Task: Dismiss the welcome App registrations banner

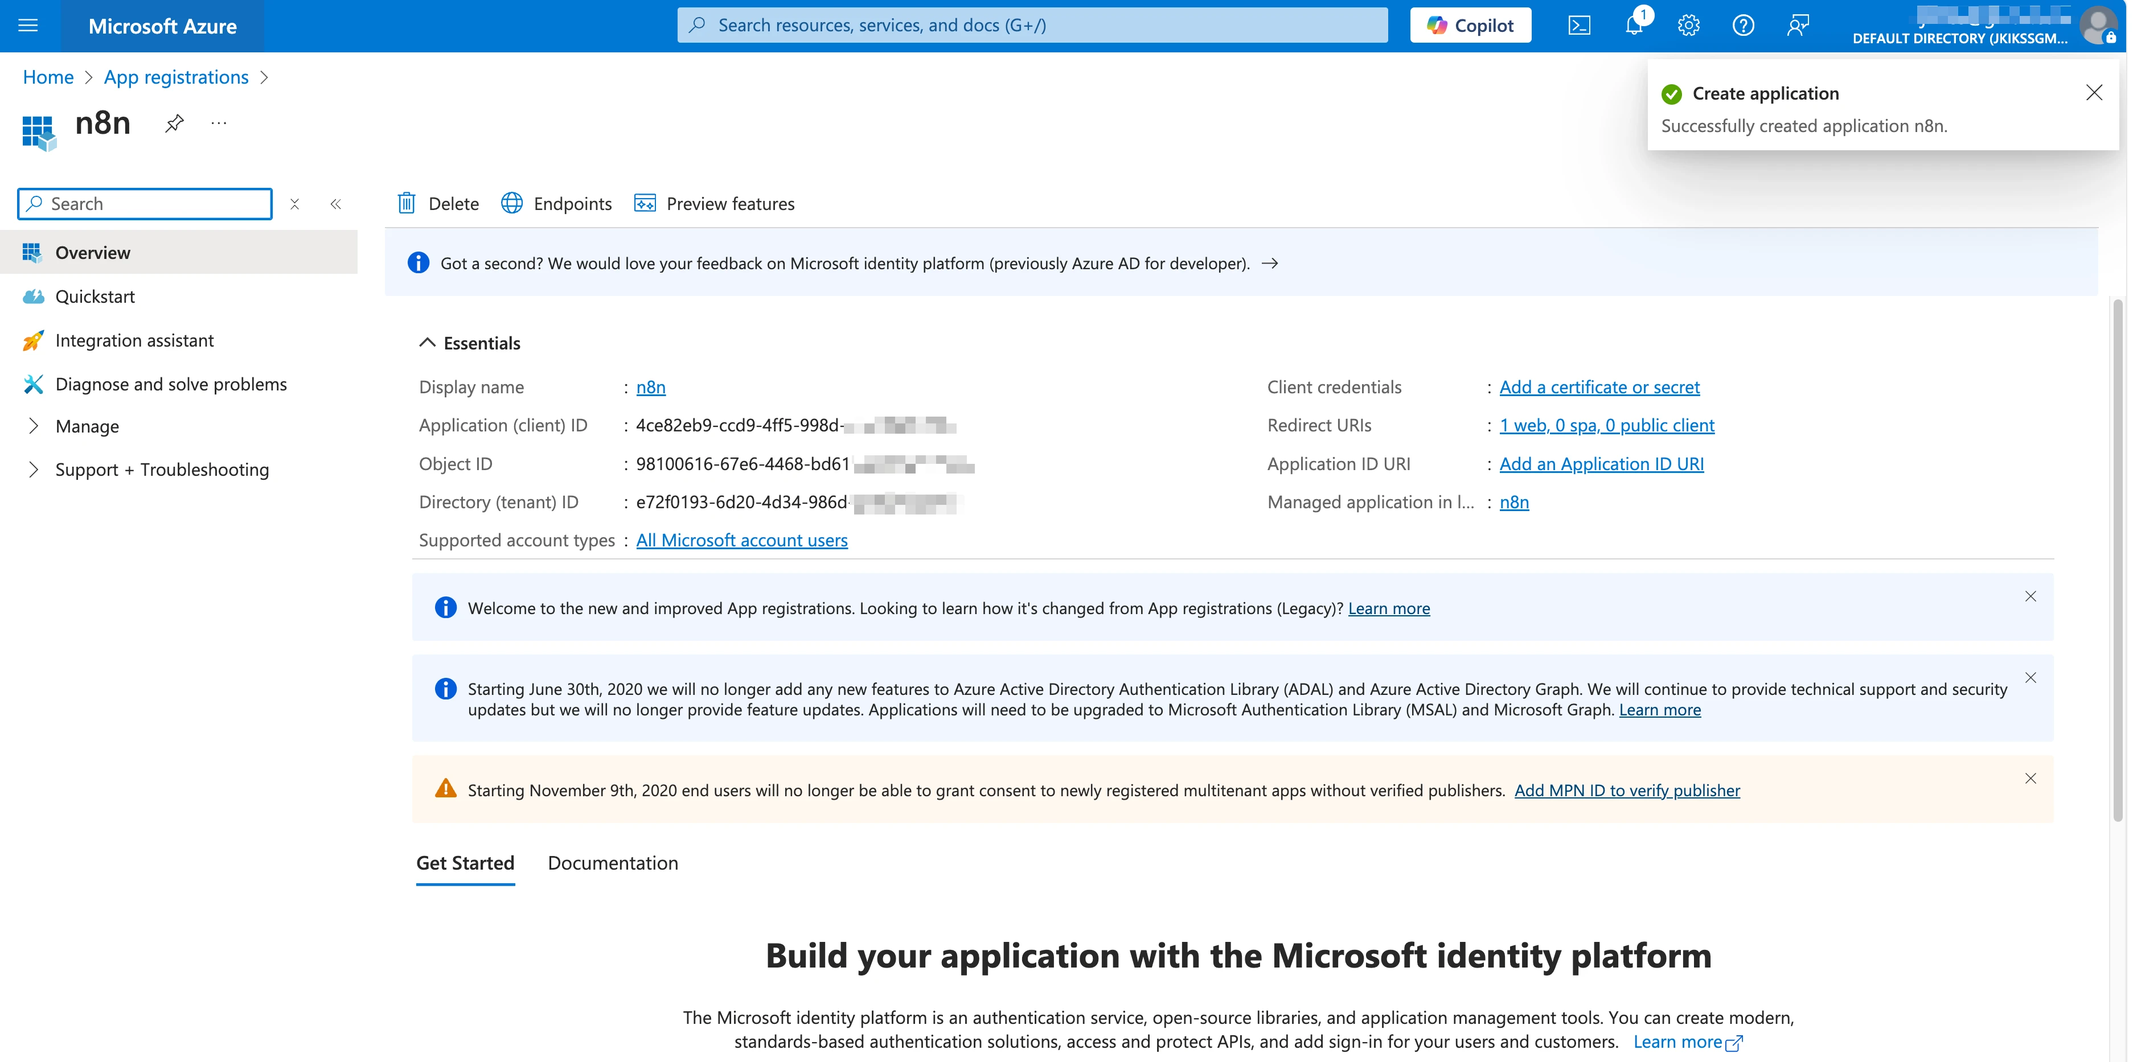Action: click(2031, 596)
